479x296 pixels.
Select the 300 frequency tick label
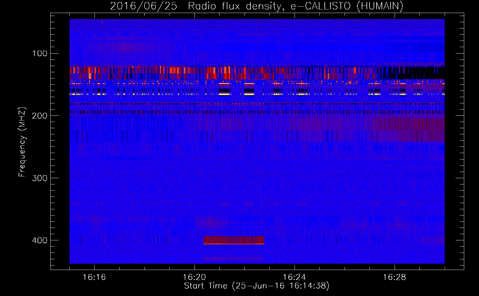(x=40, y=178)
